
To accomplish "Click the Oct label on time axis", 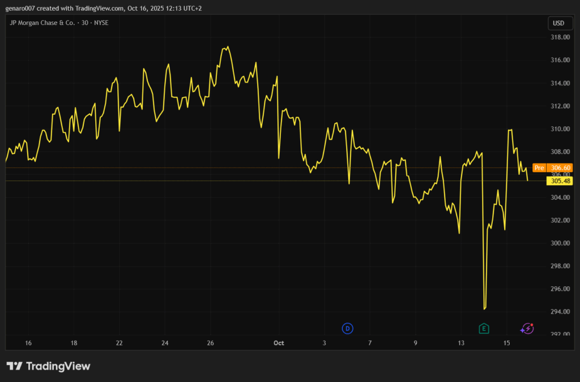I will [278, 343].
